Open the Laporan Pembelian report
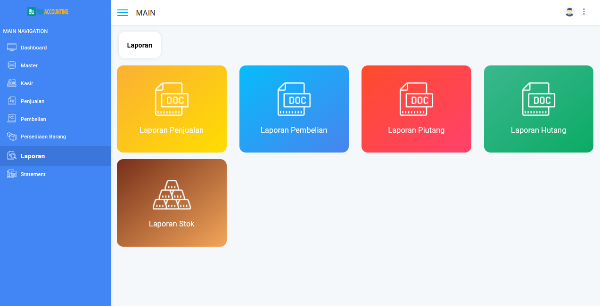This screenshot has width=600, height=306. tap(294, 109)
